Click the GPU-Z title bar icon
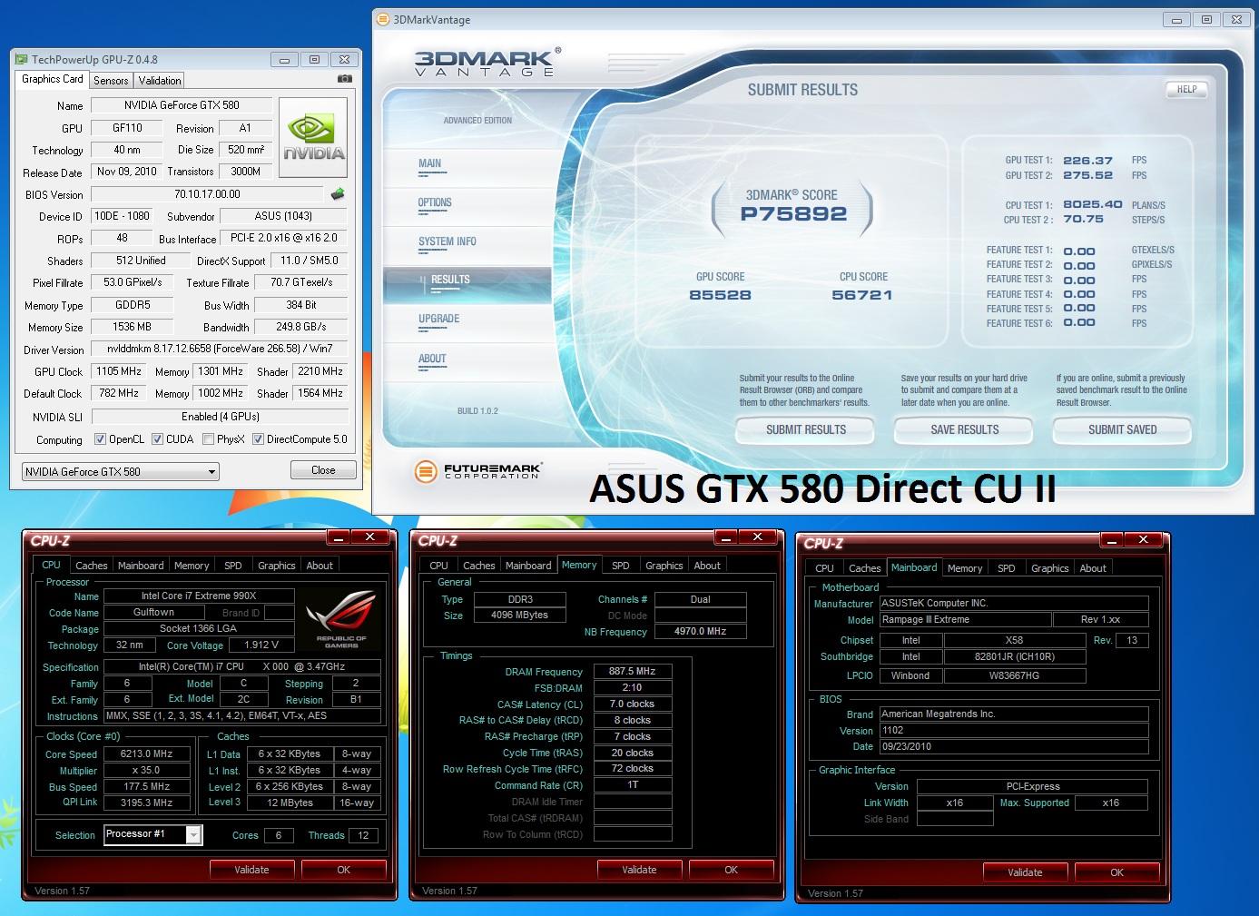This screenshot has height=916, width=1259. click(22, 60)
